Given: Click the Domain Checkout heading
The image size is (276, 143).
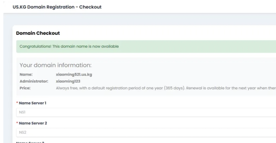Looking at the screenshot, I should (38, 33).
